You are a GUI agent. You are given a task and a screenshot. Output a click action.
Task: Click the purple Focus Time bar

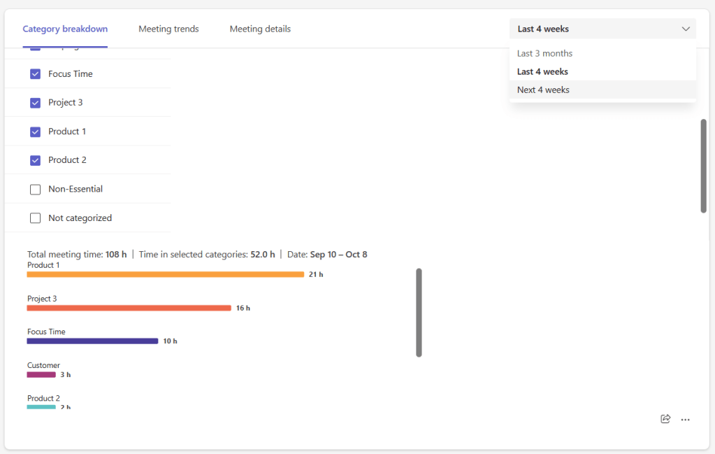pos(92,341)
